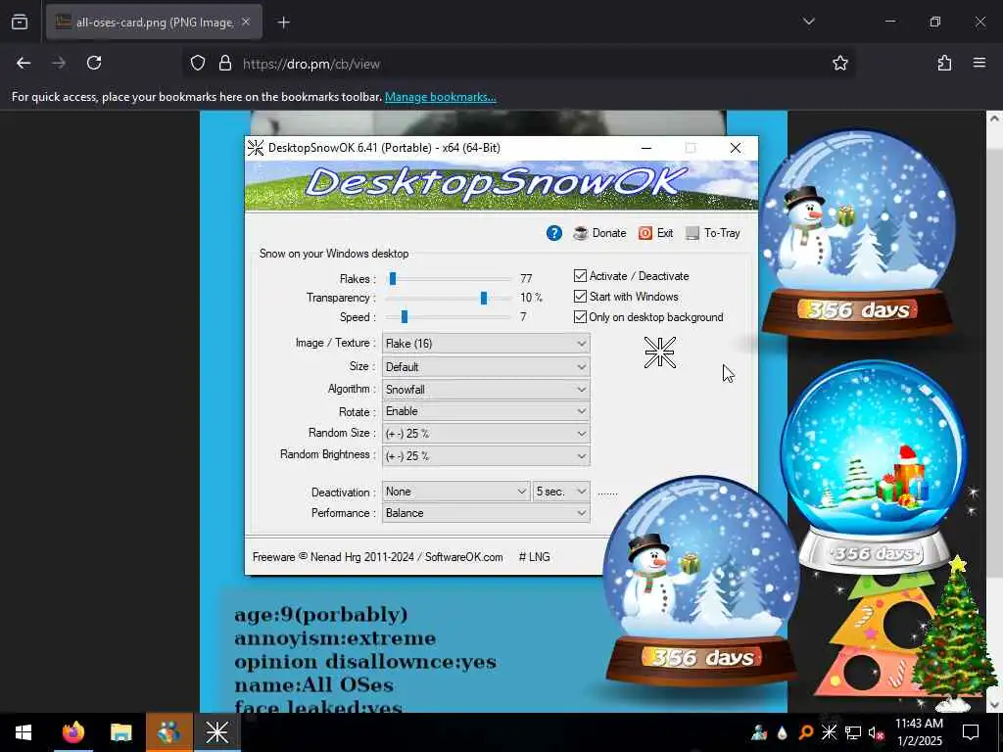Viewport: 1003px width, 752px height.
Task: Click the browser scrollbar up arrow
Action: point(994,118)
